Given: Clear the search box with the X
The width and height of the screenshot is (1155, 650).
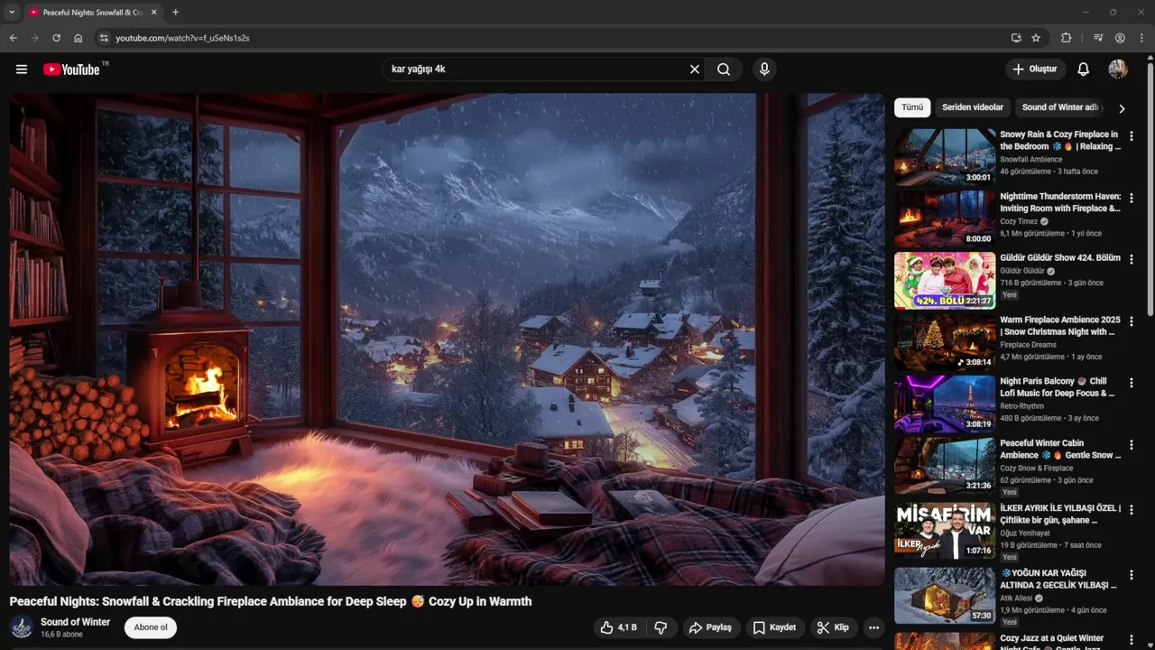Looking at the screenshot, I should [x=695, y=70].
